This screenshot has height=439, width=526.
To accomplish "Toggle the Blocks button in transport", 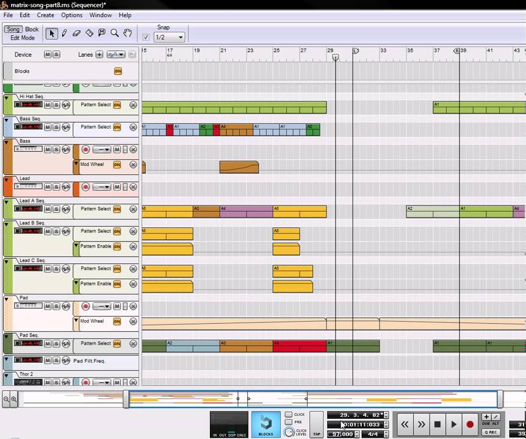I will (x=265, y=424).
